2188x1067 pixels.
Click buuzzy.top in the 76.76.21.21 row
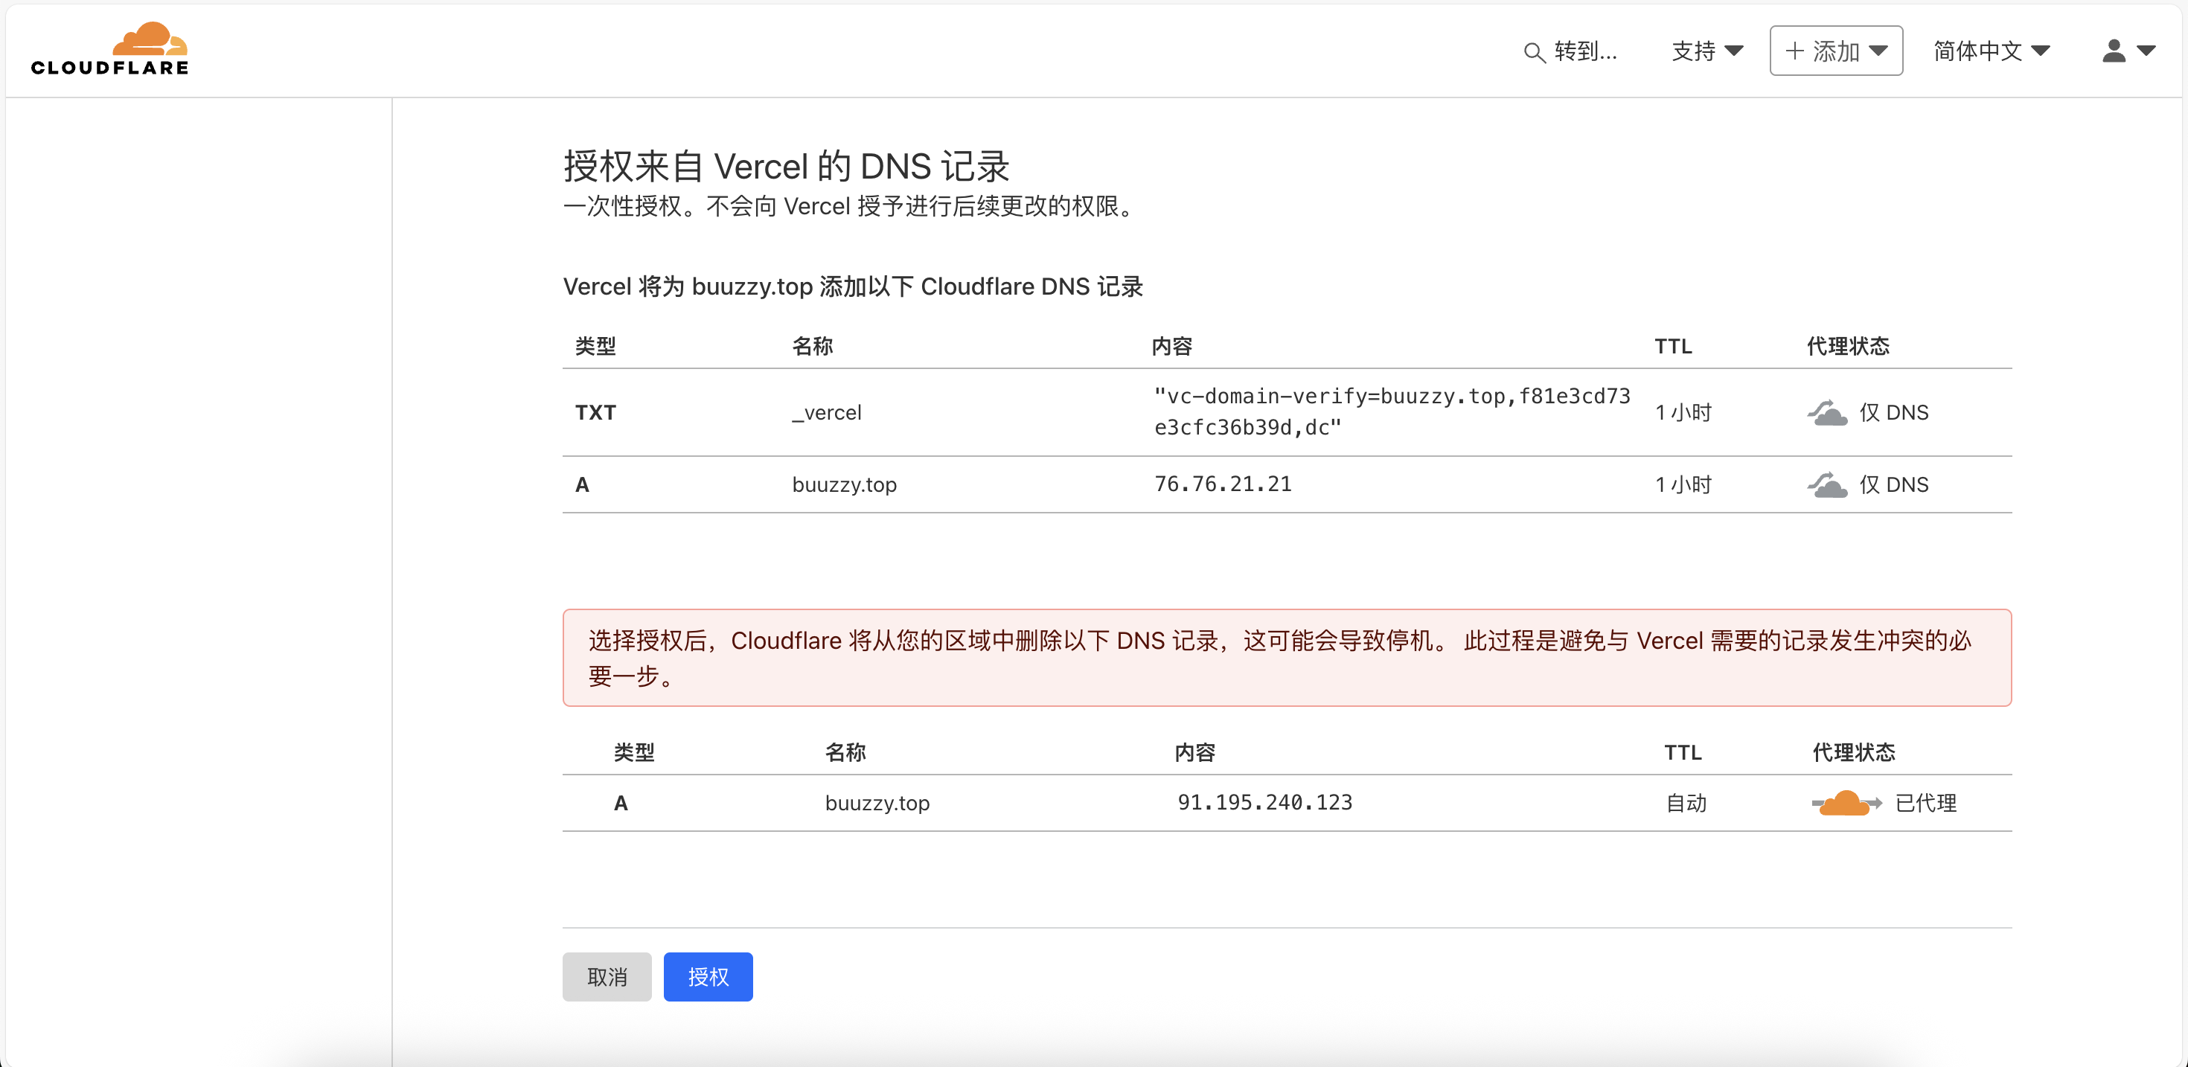(x=844, y=485)
